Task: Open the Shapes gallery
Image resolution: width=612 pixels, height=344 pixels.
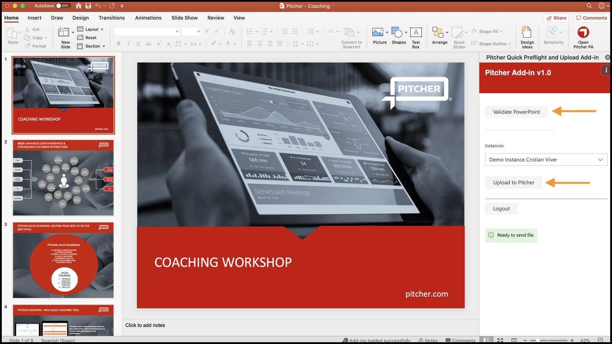Action: 397,33
